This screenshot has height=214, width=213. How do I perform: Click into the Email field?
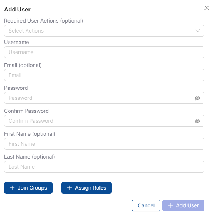[x=104, y=75]
